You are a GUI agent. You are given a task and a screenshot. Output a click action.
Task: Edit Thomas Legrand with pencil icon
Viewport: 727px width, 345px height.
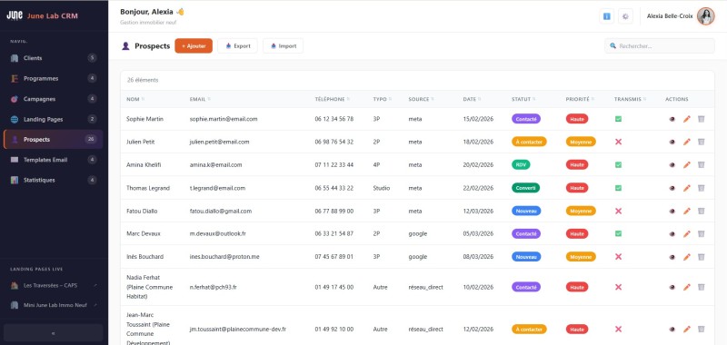tap(687, 188)
